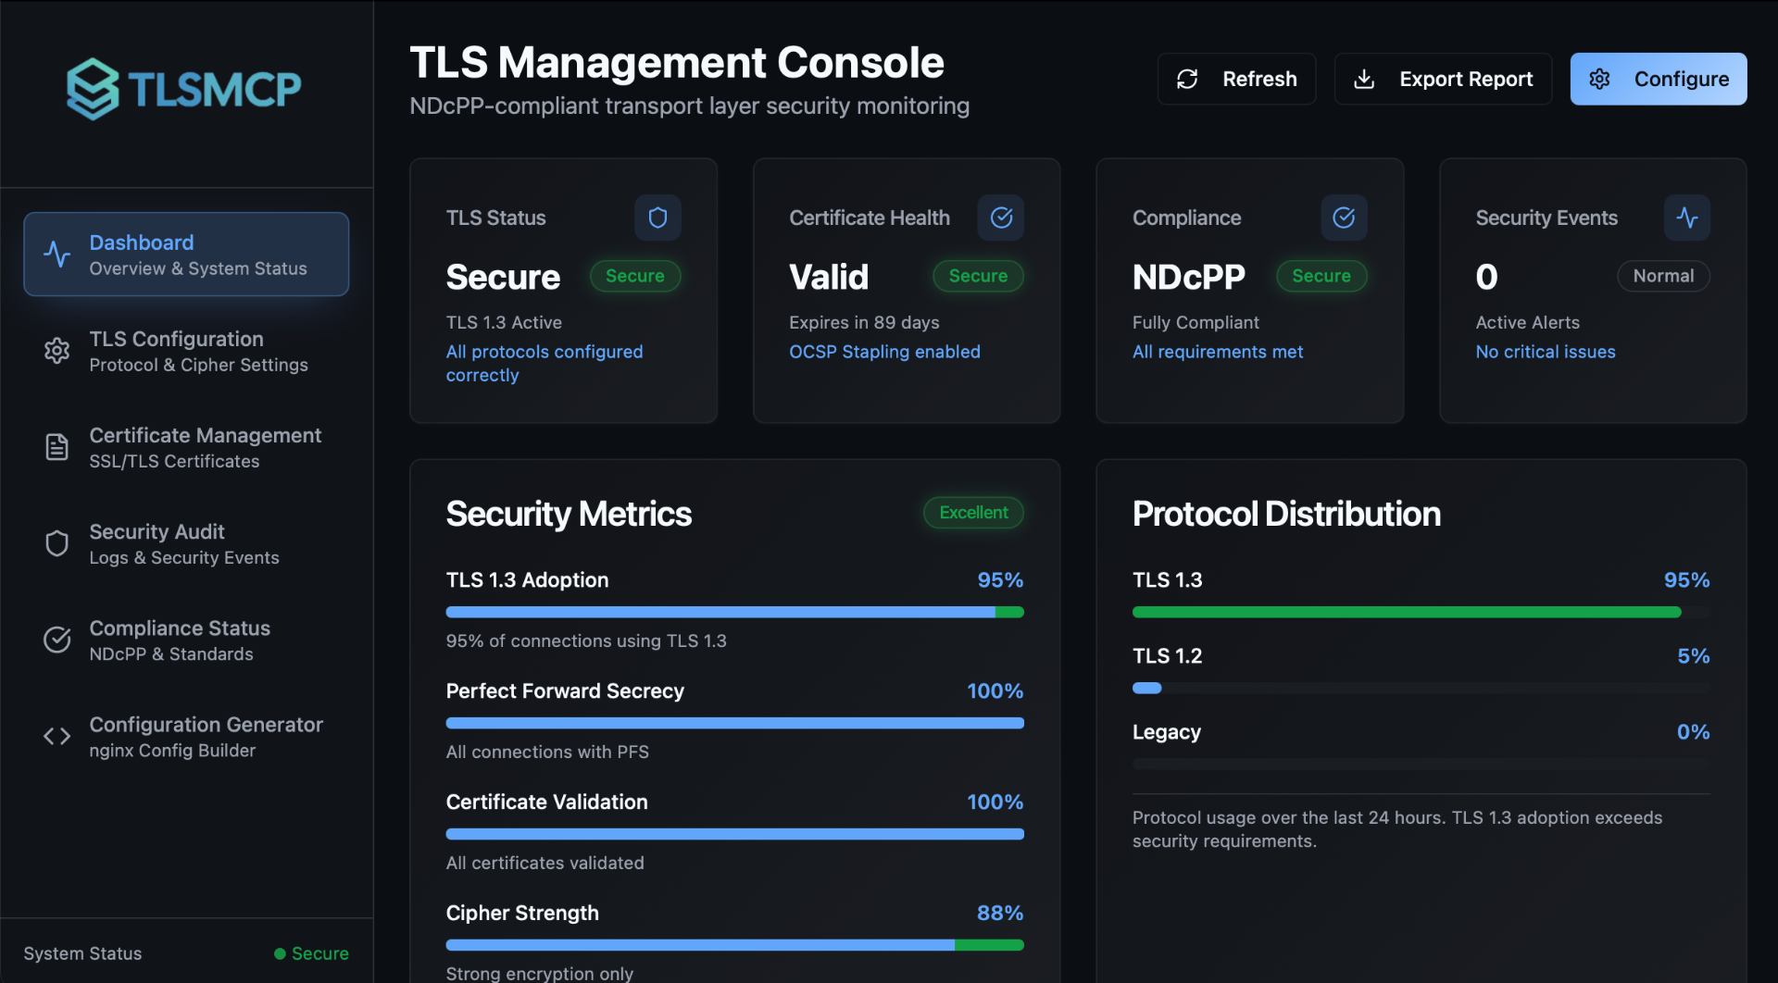Select Dashboard in the sidebar
The height and width of the screenshot is (983, 1778).
click(x=185, y=254)
